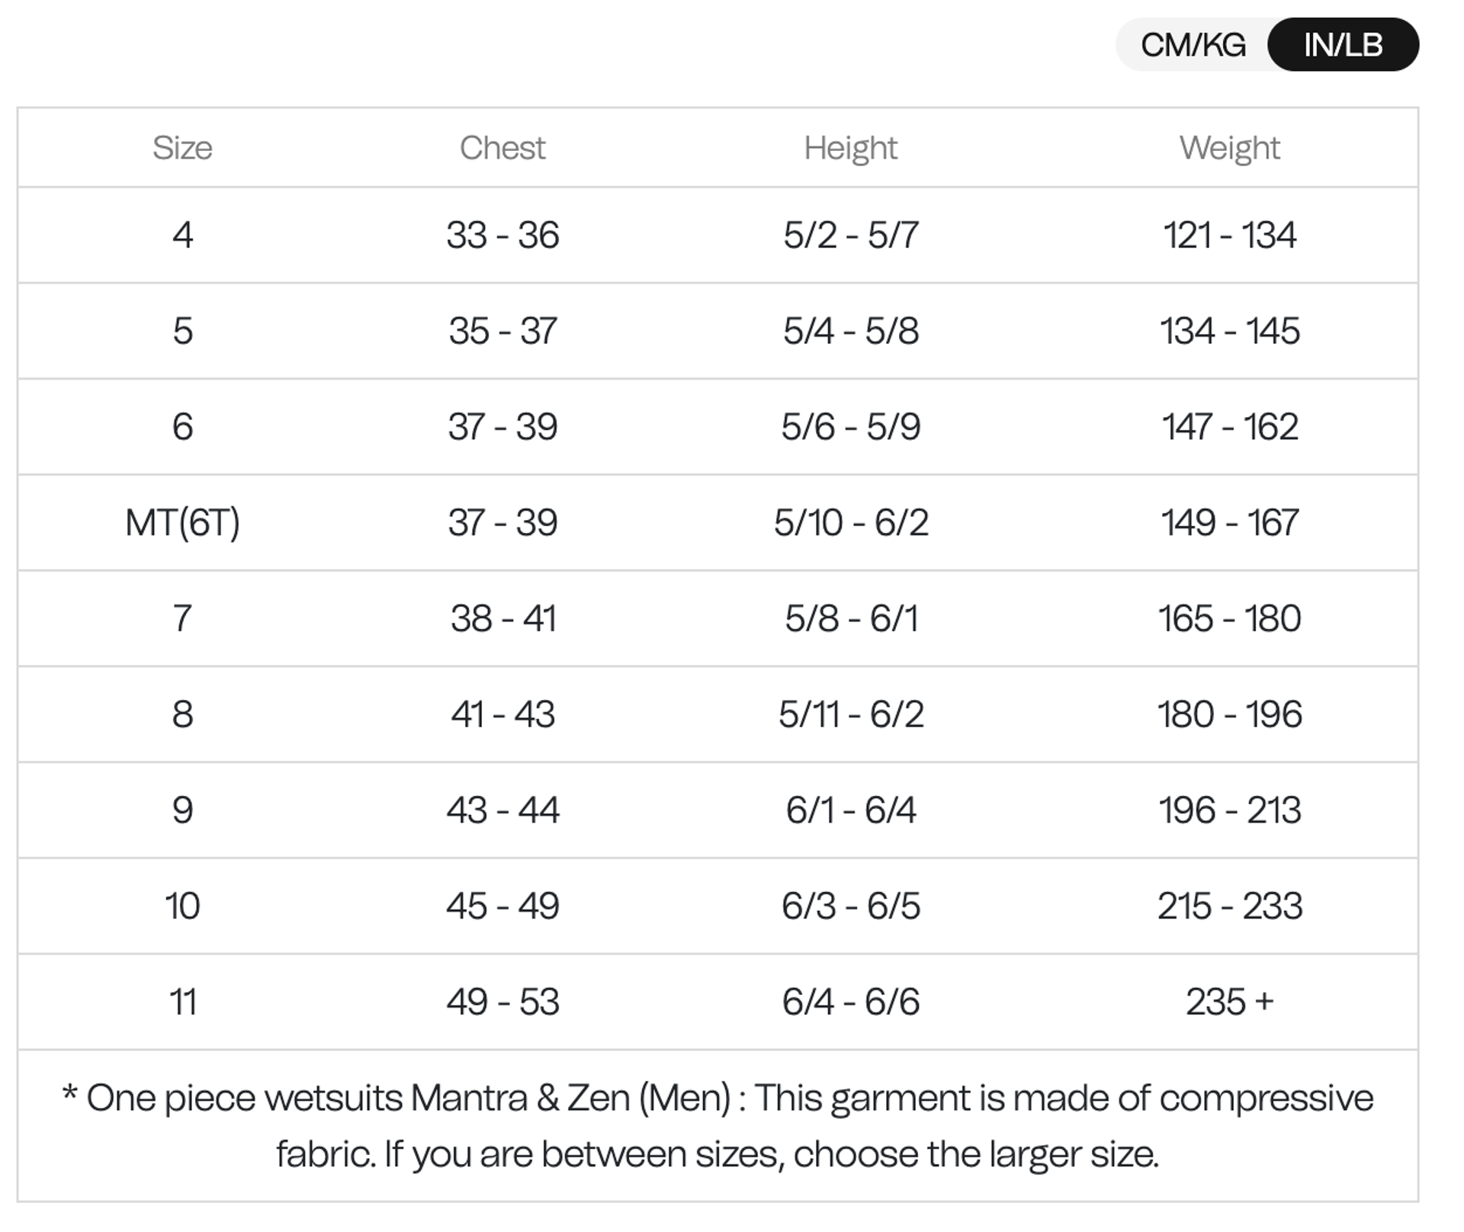Select size 4 row label
The image size is (1464, 1232).
pyautogui.click(x=182, y=235)
